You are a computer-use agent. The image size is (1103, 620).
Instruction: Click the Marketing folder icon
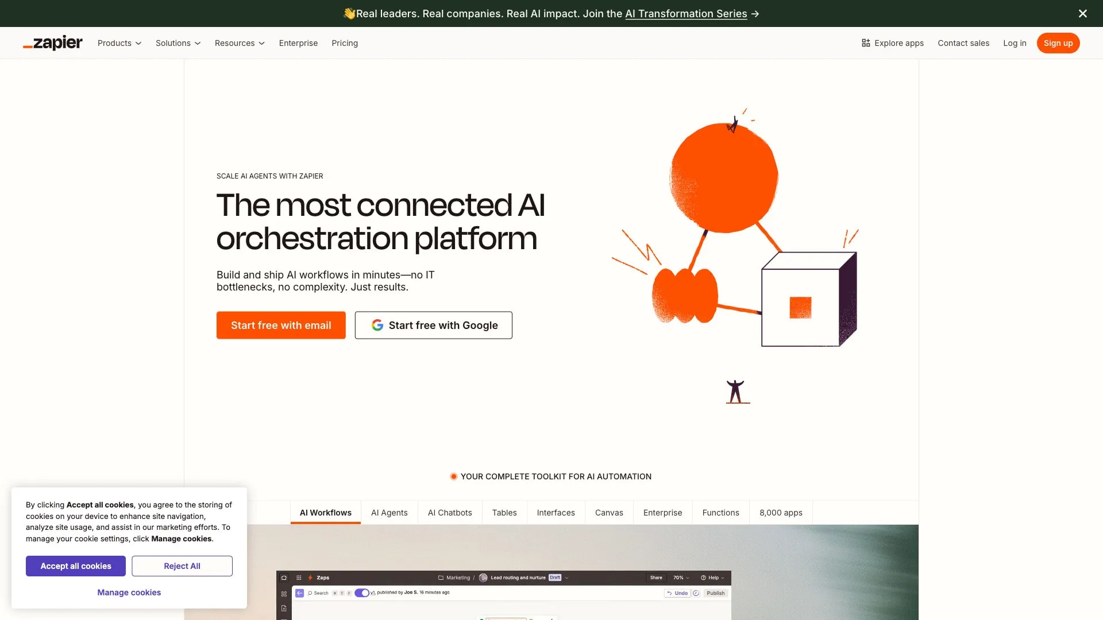[x=441, y=578]
